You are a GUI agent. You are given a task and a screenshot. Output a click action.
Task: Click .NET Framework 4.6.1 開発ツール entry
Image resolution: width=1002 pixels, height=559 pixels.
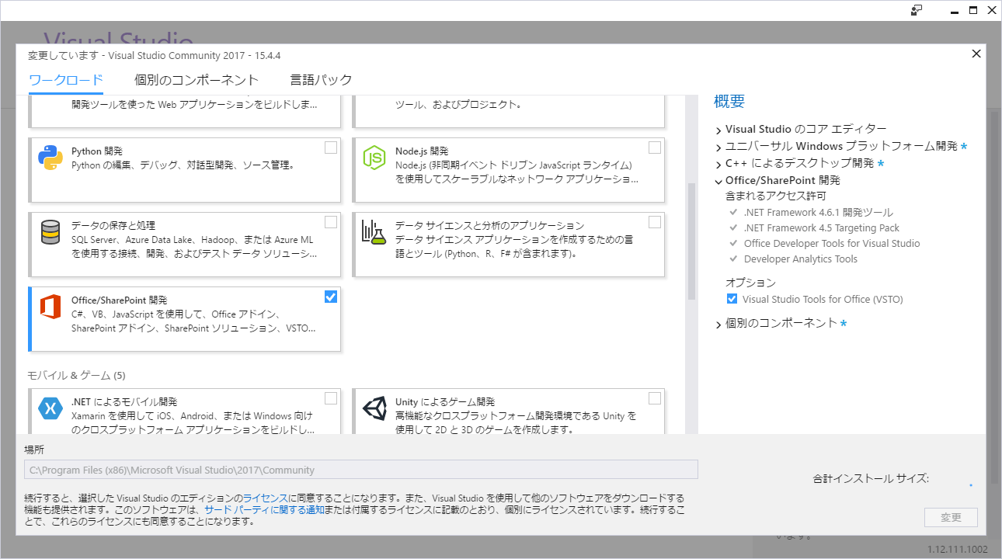(818, 212)
